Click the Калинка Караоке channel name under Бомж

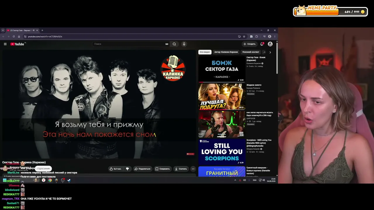coord(254,63)
